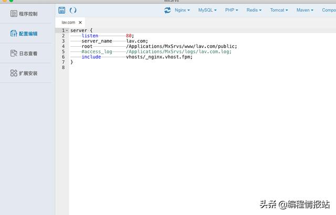
Task: Click 'server_name' directive on line 3
Action: [x=97, y=41]
